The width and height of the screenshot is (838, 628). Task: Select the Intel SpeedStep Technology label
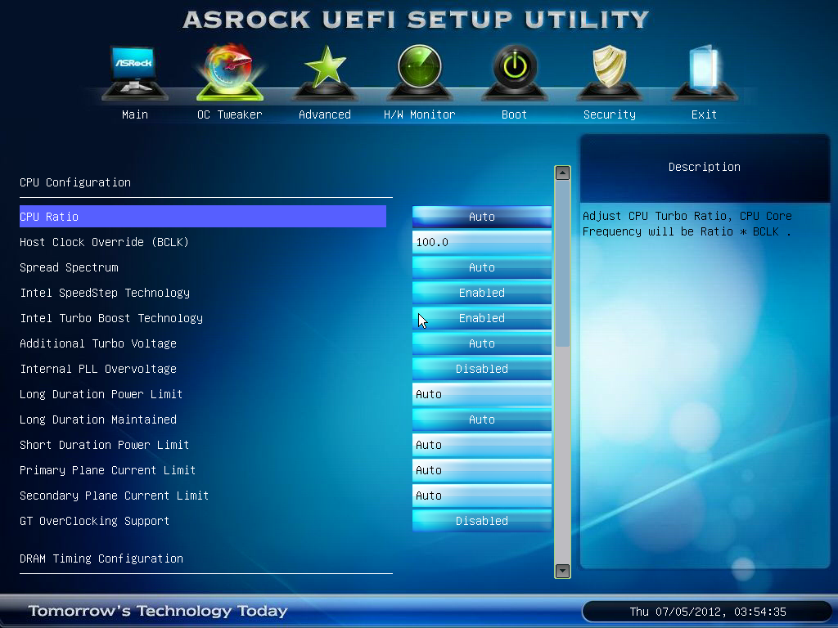tap(105, 293)
